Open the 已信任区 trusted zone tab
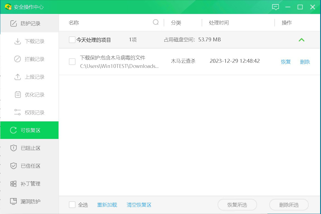The width and height of the screenshot is (321, 214). tap(30, 166)
